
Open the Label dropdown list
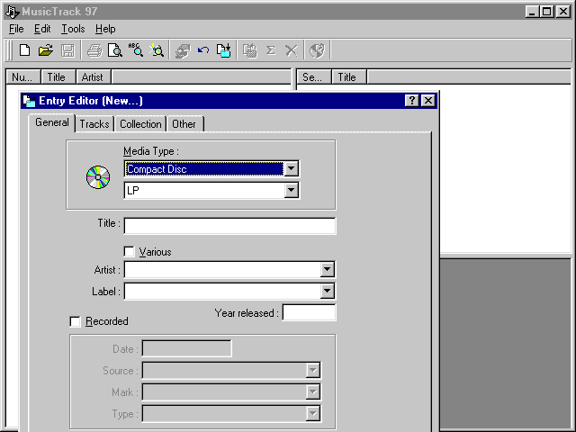coord(328,291)
